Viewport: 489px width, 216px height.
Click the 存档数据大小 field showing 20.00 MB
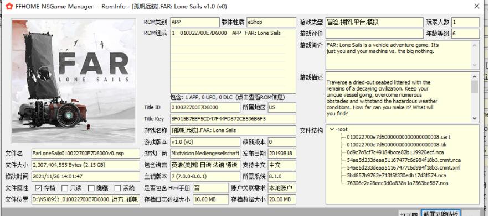282,199
